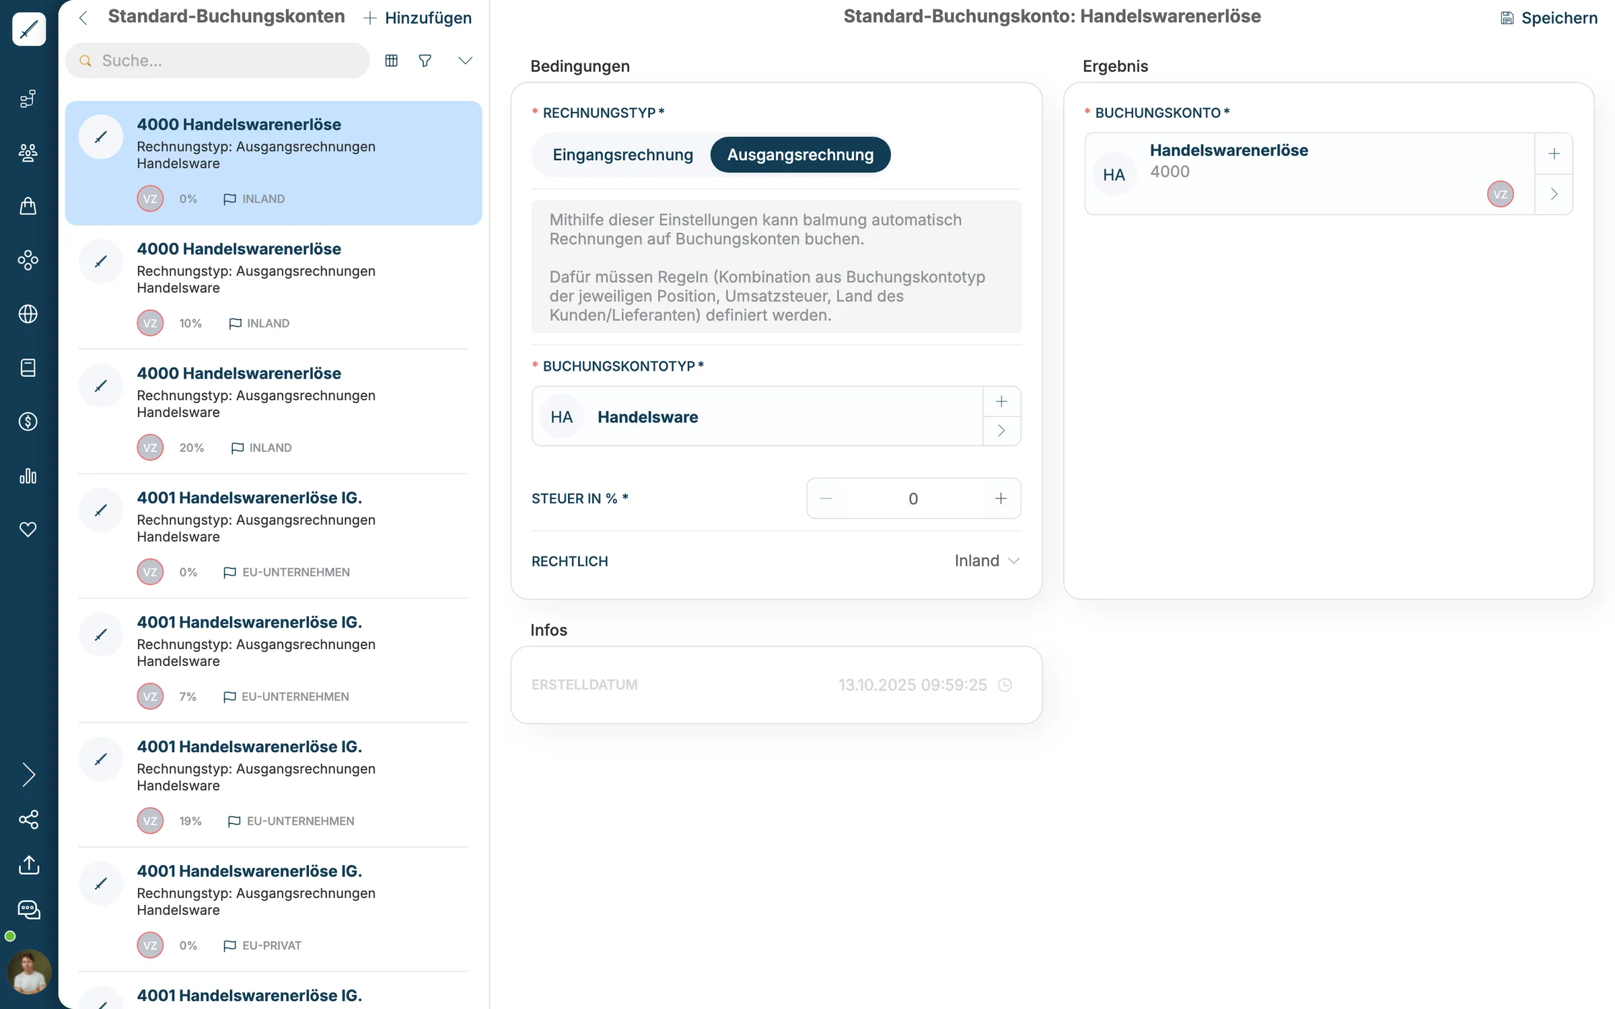
Task: Switch to table grid view icon
Action: point(391,61)
